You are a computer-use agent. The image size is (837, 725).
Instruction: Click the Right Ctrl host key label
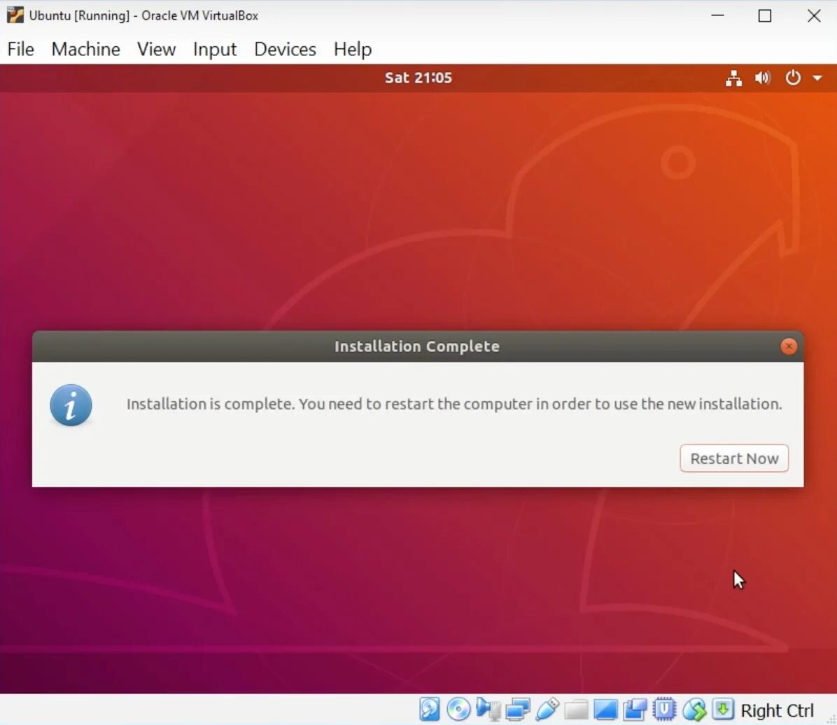coord(777,710)
